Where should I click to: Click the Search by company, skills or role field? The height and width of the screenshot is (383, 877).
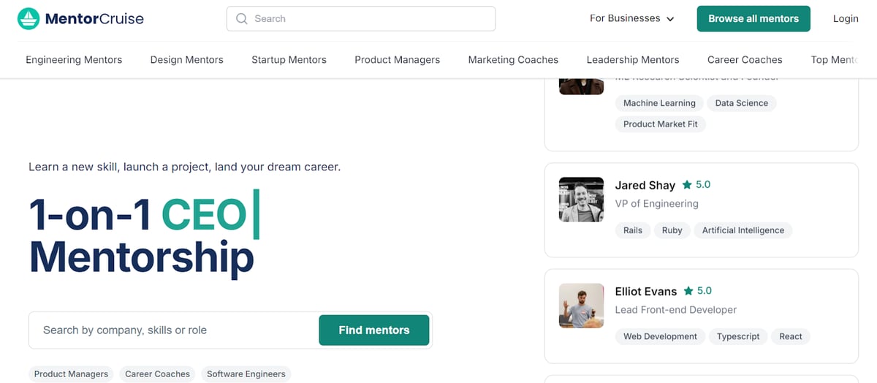pos(174,330)
